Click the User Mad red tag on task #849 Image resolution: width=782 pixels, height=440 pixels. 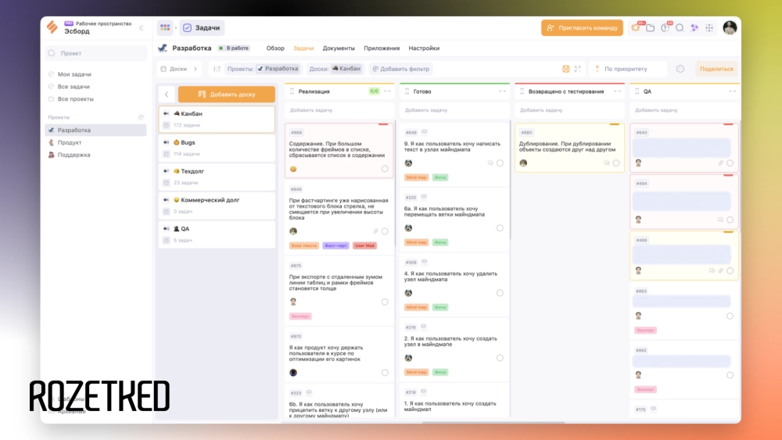click(364, 245)
